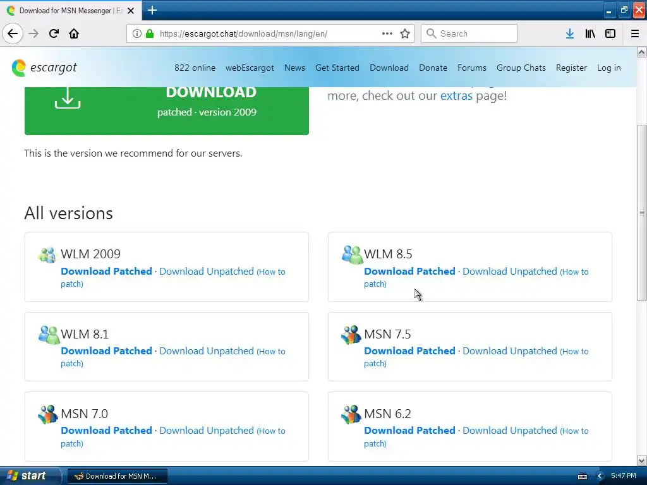Click the scrollbar down arrow
This screenshot has height=485, width=647.
[x=642, y=460]
